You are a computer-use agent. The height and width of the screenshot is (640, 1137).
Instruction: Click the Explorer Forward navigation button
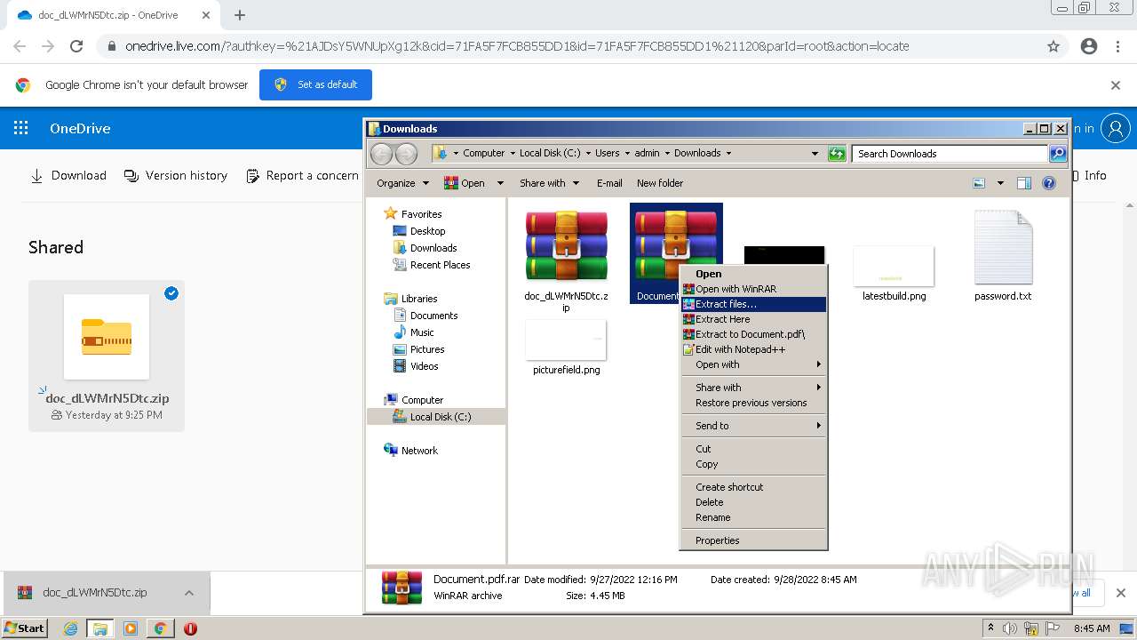pos(406,154)
